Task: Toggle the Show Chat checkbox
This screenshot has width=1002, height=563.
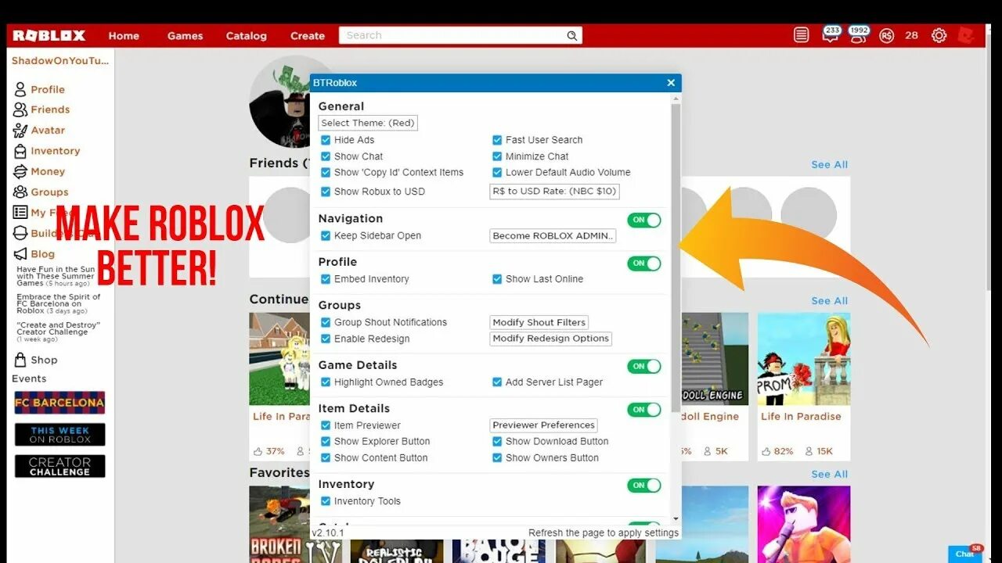Action: pos(326,156)
